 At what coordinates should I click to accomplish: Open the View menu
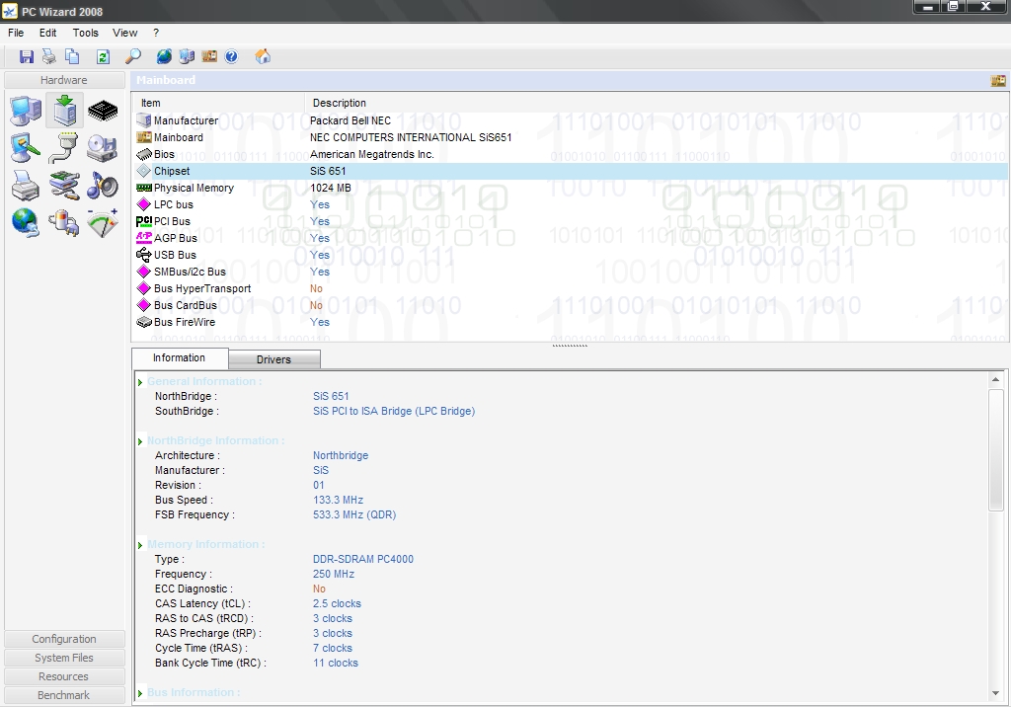(124, 33)
